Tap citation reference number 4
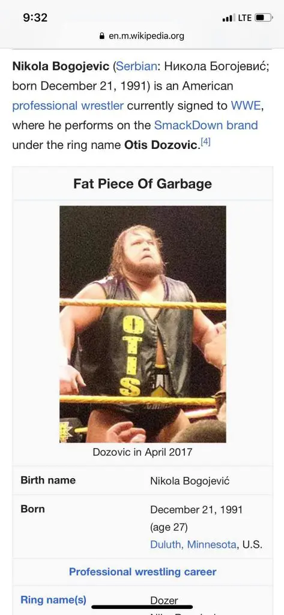The width and height of the screenshot is (284, 615). pyautogui.click(x=205, y=142)
